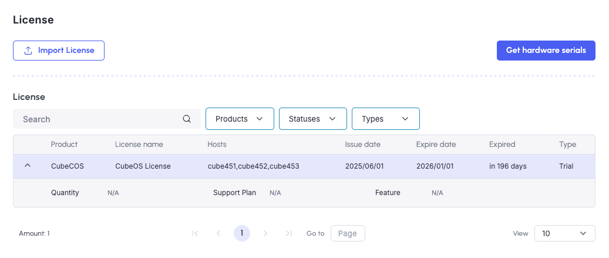Image resolution: width=609 pixels, height=258 pixels.
Task: Click the expire date 2026/01/01
Action: tap(435, 166)
